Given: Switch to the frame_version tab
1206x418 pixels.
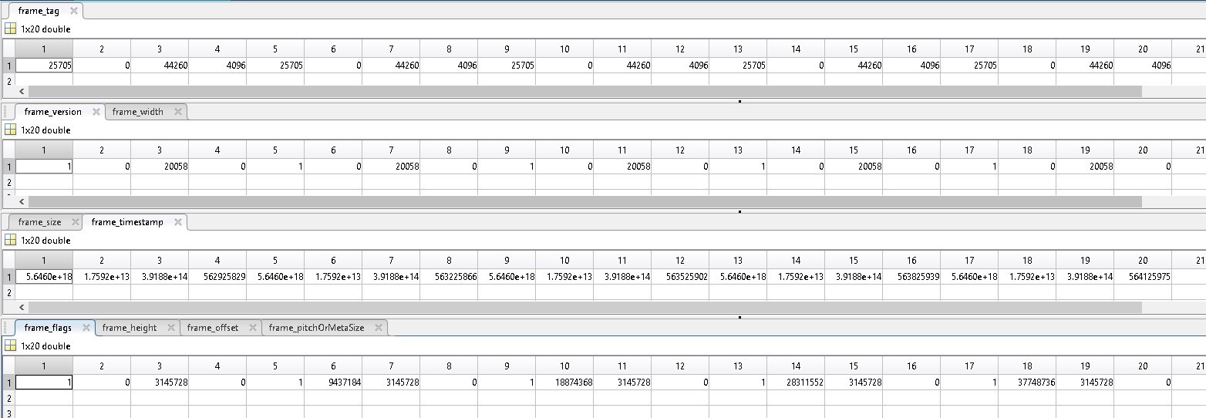Looking at the screenshot, I should pyautogui.click(x=52, y=112).
